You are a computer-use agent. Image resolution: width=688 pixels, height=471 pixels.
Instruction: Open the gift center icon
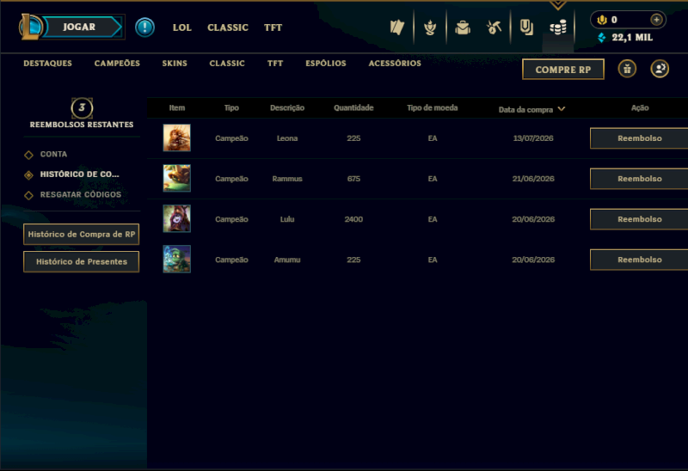point(627,69)
